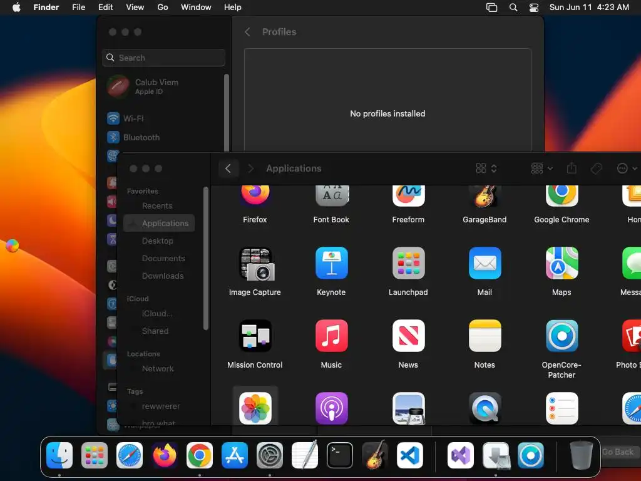The width and height of the screenshot is (641, 481).
Task: Select Network in the Finder sidebar
Action: coord(158,369)
